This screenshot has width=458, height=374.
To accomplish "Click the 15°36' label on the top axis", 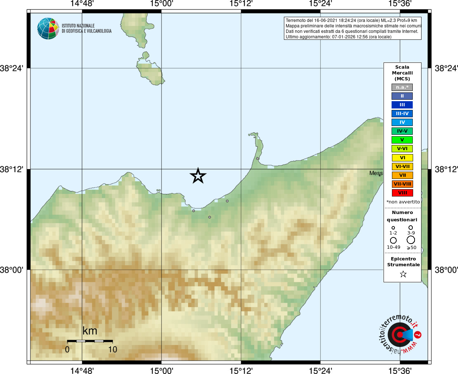I will coord(400,4).
